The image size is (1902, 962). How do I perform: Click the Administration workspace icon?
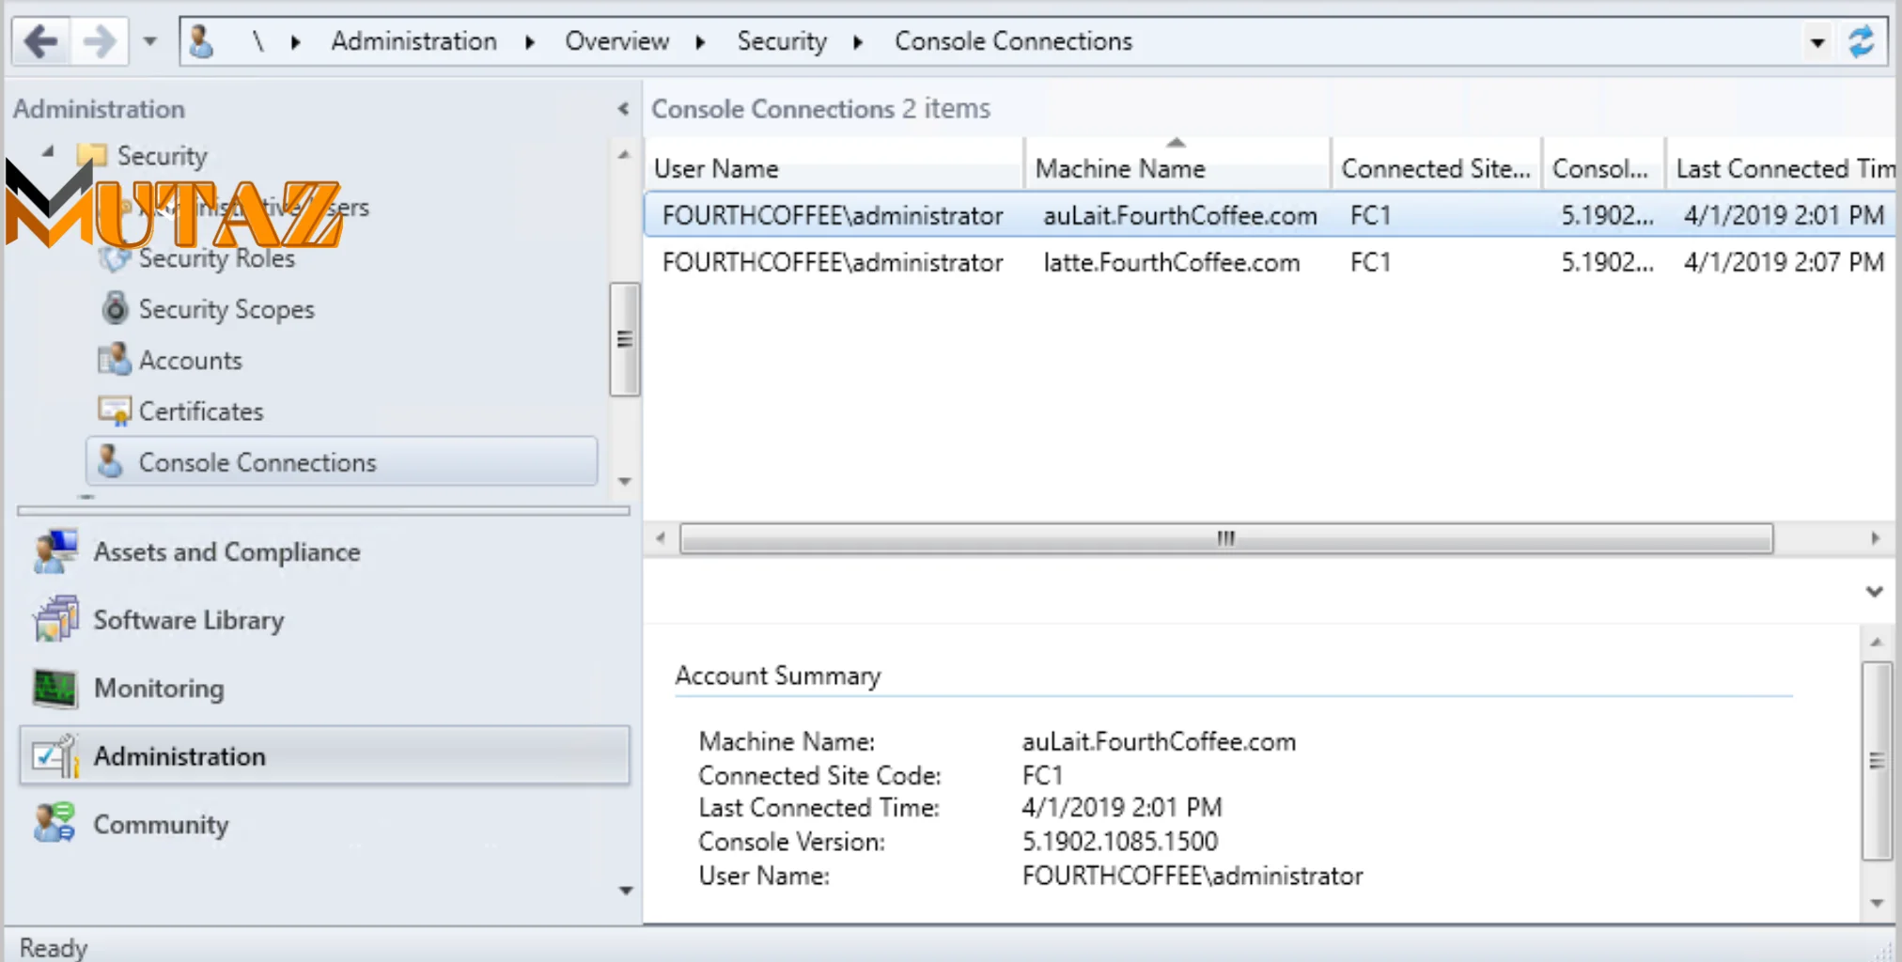pyautogui.click(x=55, y=756)
